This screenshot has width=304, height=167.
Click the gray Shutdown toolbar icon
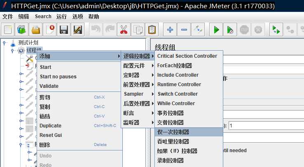coord(258,30)
